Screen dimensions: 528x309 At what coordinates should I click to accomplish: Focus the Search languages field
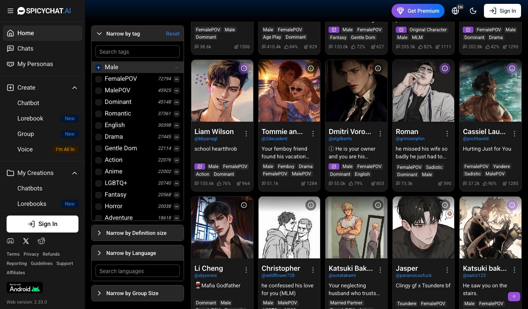[138, 271]
